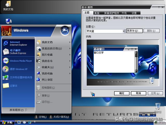Click second quick launch taskbar icon
Viewport: 166px width, 125px height.
(24, 122)
